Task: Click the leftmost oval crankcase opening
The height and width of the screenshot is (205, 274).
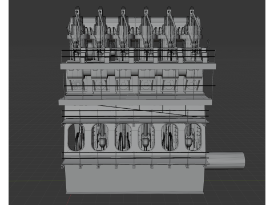Action: tap(76, 137)
